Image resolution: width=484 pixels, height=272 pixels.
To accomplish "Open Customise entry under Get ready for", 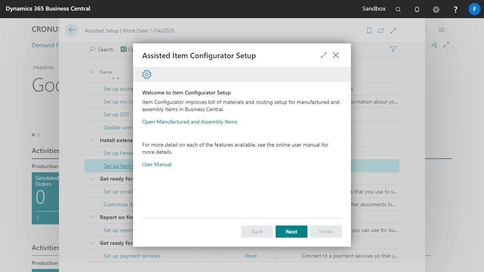I will 118,204.
